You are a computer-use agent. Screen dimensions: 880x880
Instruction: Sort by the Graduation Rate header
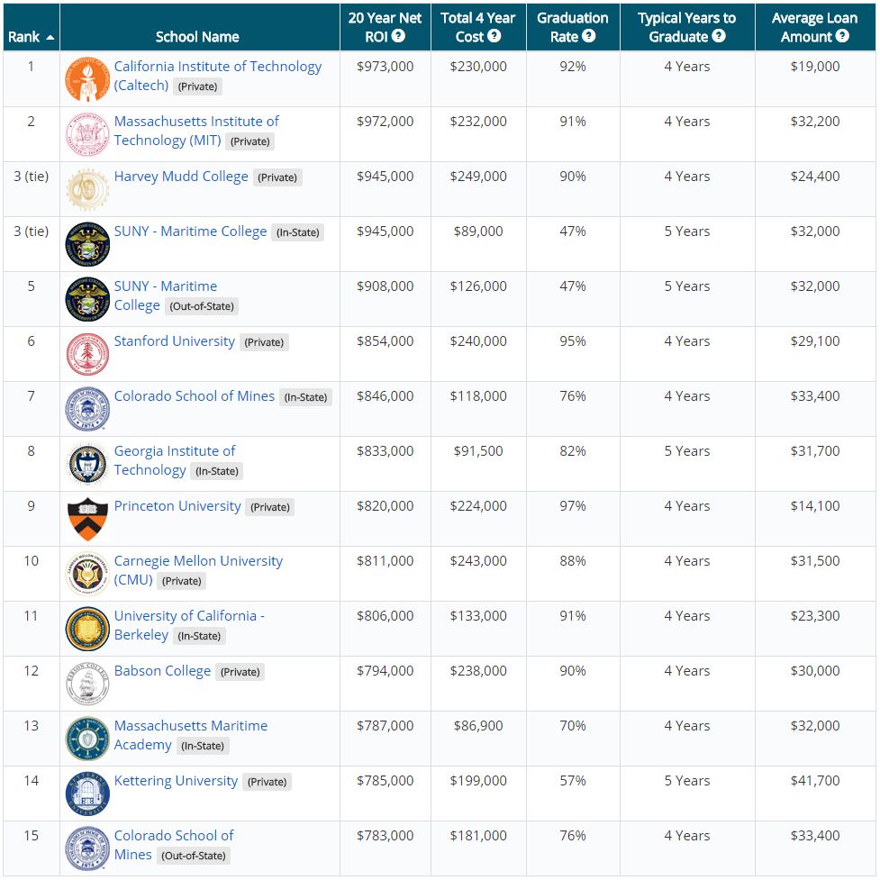click(x=573, y=27)
